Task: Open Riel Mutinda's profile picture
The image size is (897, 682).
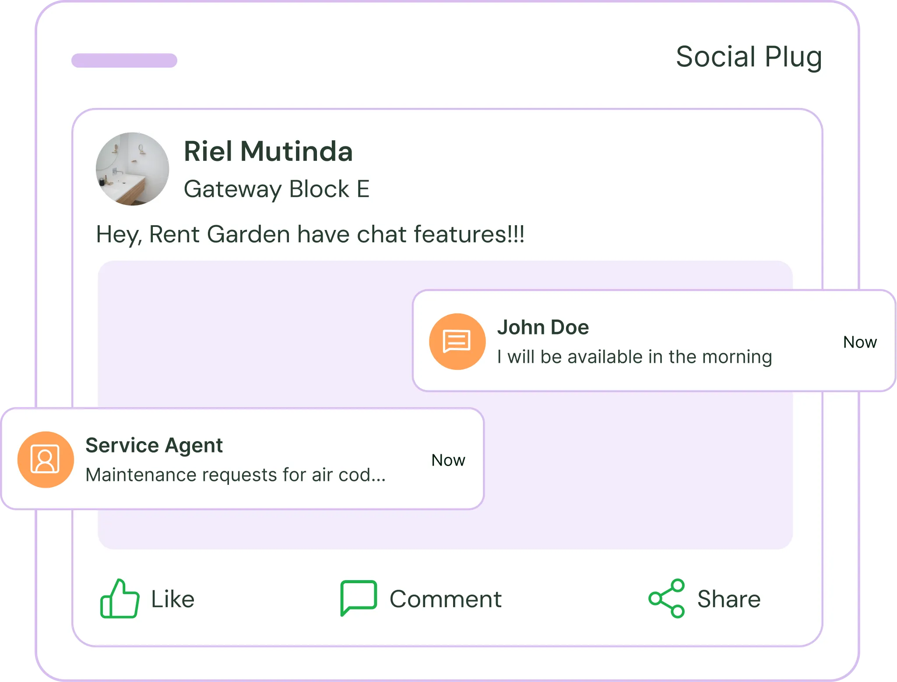Action: [132, 169]
